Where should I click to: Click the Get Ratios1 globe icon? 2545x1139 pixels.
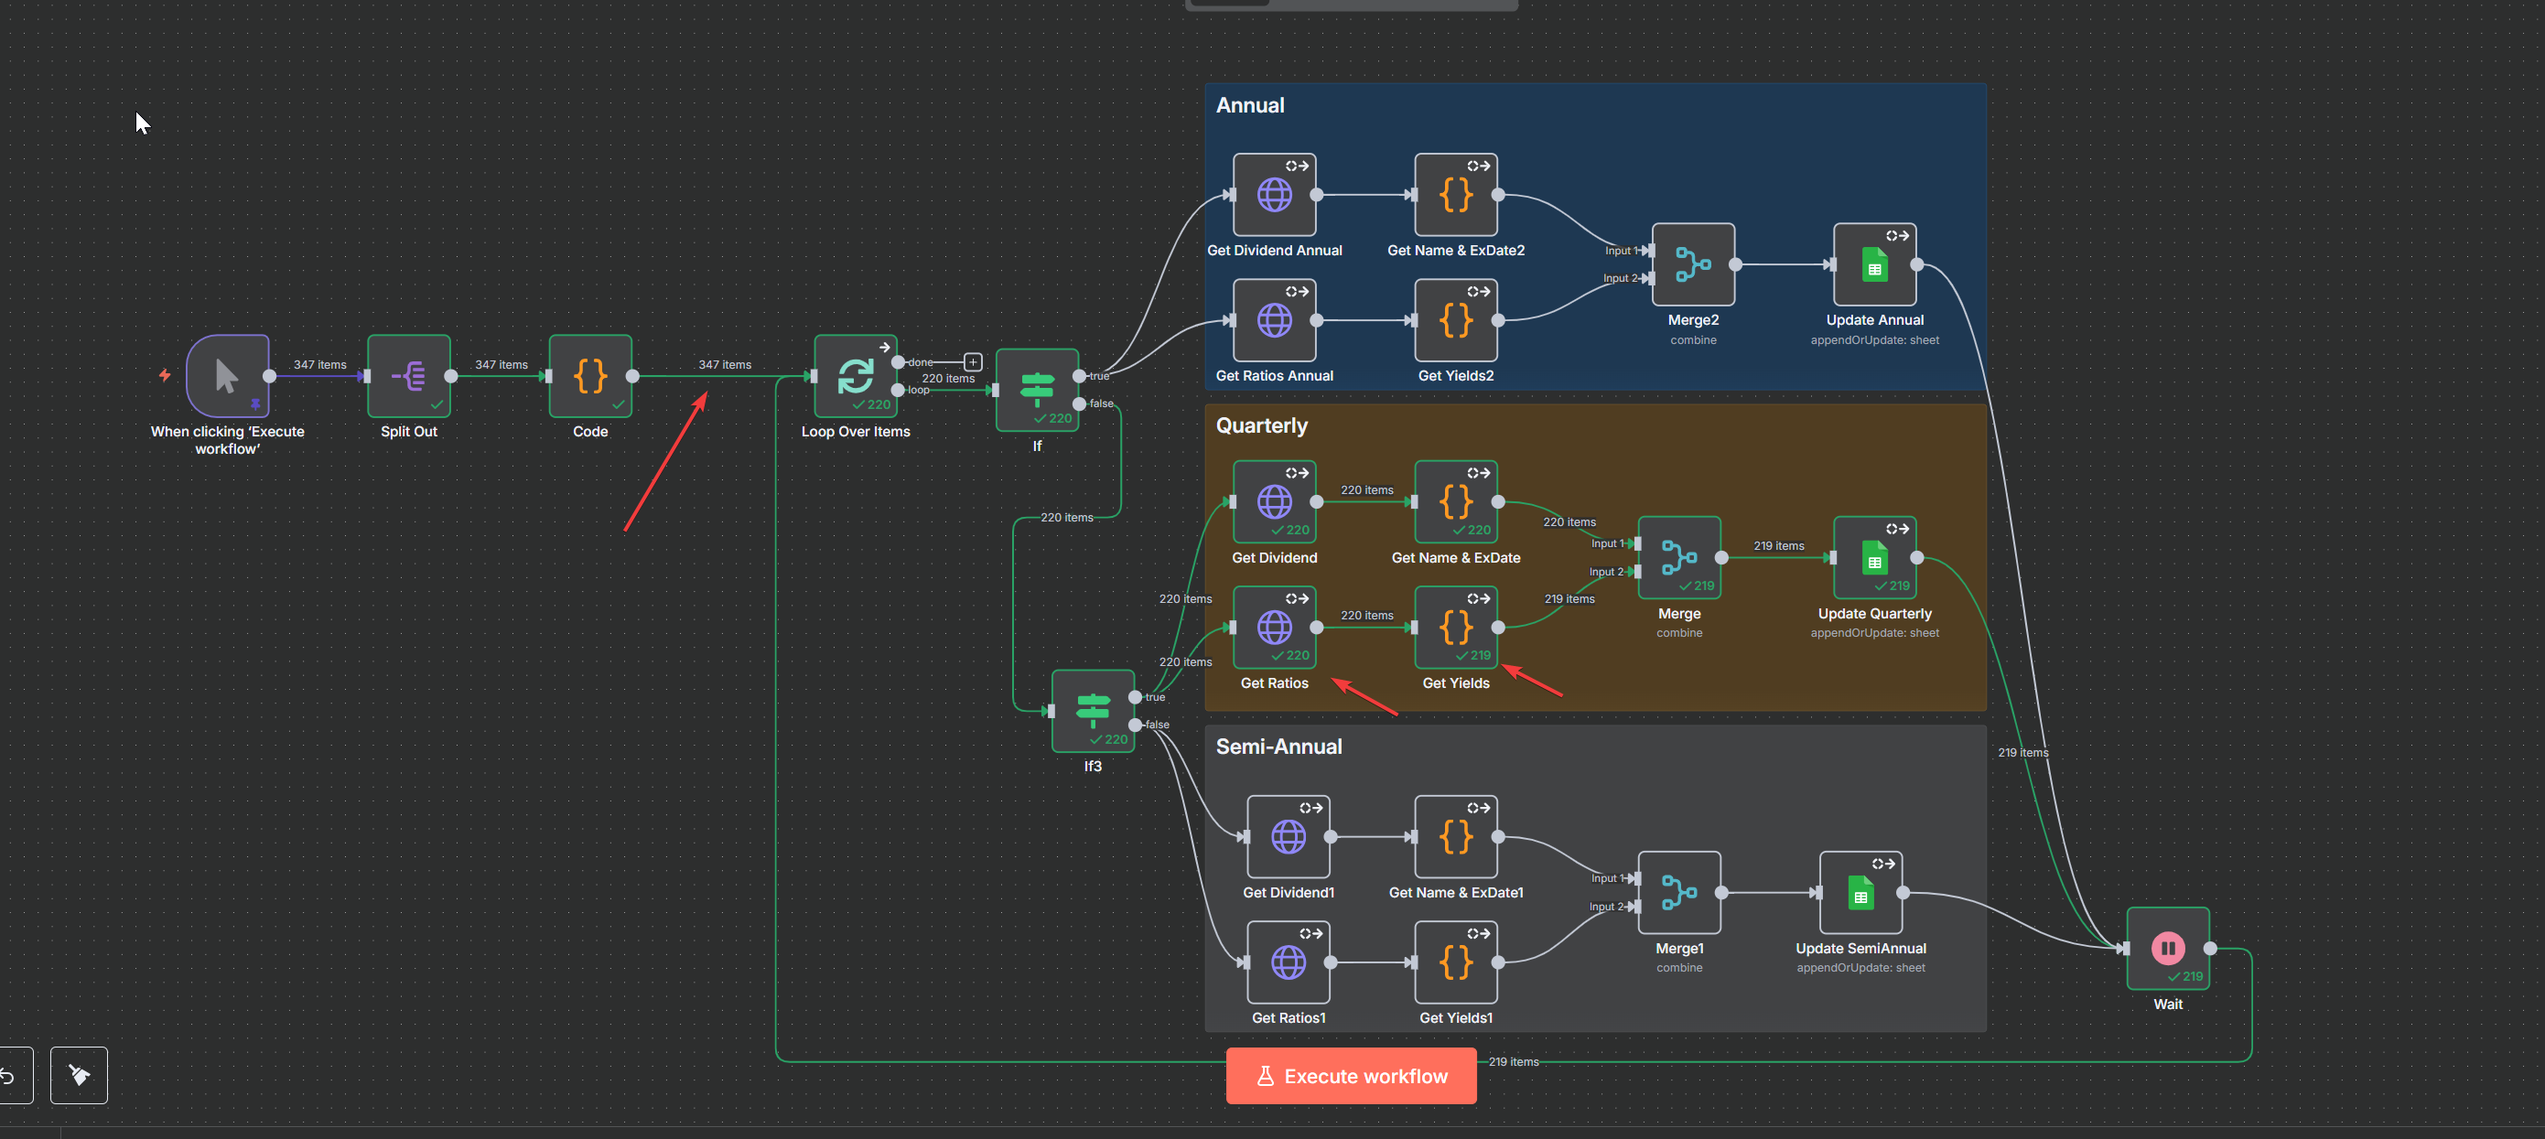[x=1288, y=963]
